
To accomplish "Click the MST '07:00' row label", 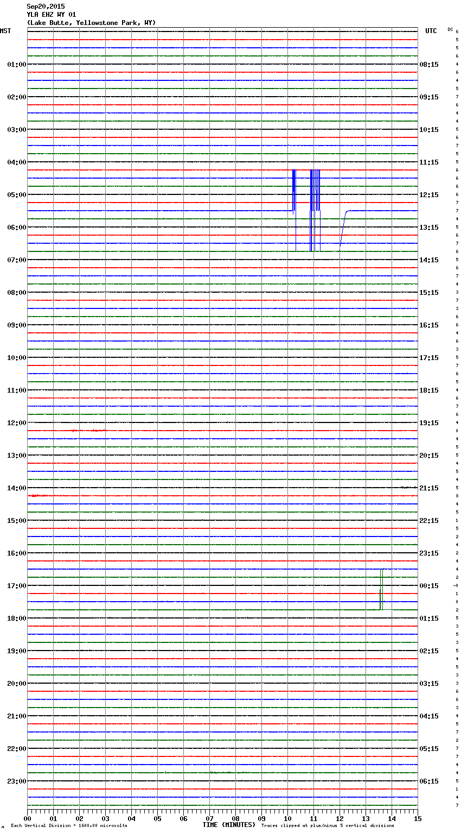I will point(17,260).
